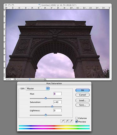Click the horizontal scrollbar thumb of document
The width and height of the screenshot is (117, 135).
pyautogui.click(x=30, y=79)
